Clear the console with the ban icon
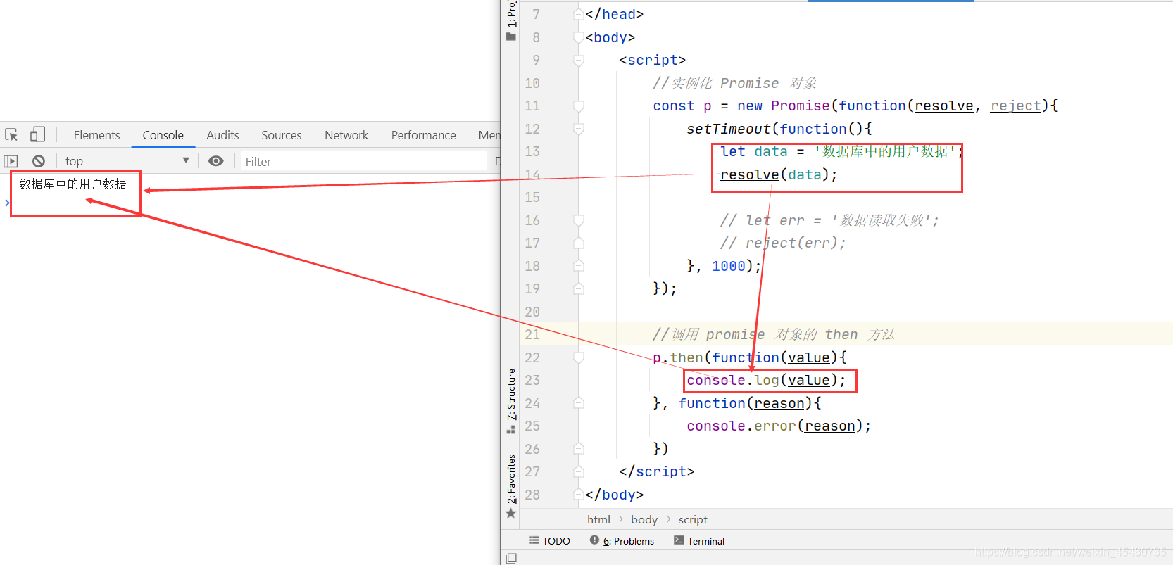The image size is (1173, 565). pyautogui.click(x=39, y=161)
